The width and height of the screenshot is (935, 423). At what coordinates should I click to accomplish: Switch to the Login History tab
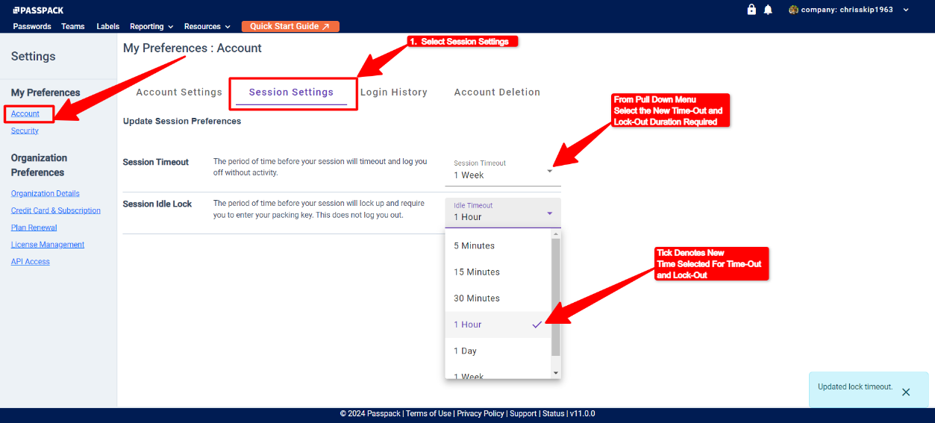click(x=394, y=92)
